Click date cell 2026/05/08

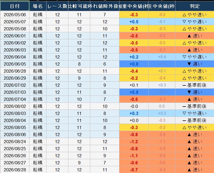tap(15, 29)
